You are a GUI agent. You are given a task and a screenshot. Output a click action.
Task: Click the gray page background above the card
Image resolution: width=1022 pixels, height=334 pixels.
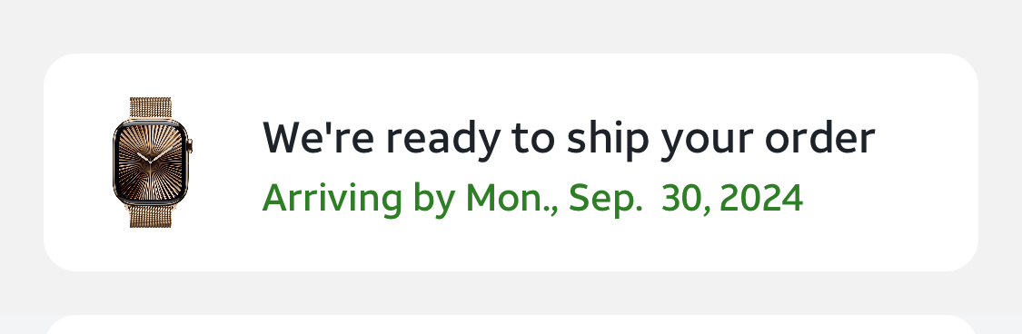(x=511, y=26)
